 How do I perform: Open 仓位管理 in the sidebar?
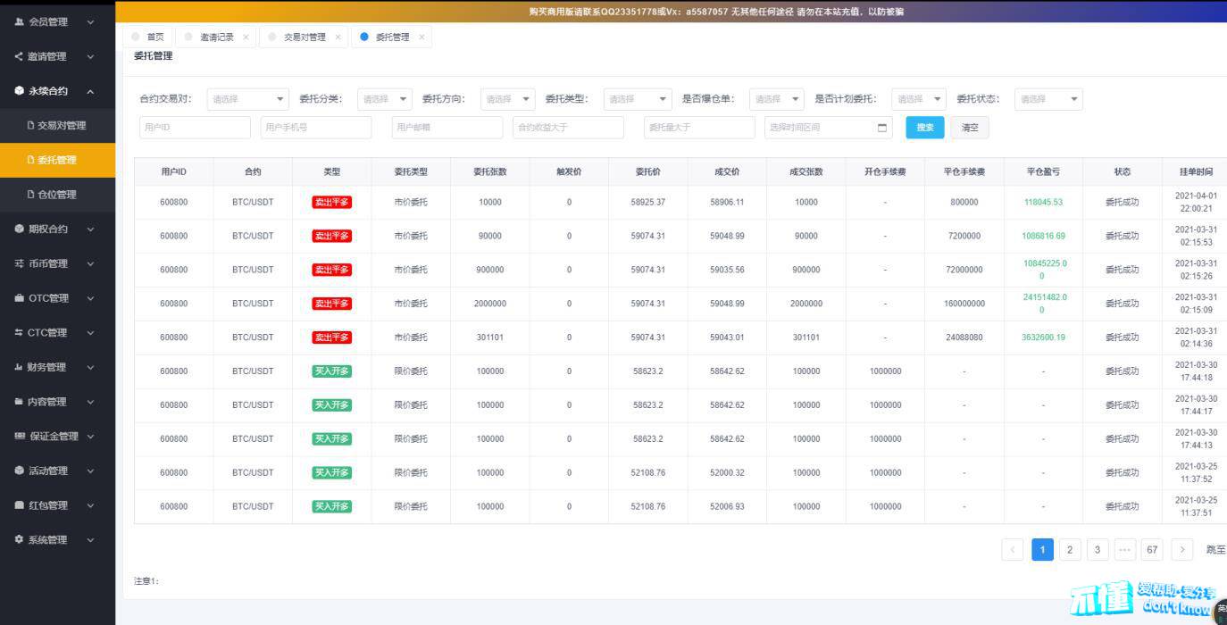(x=57, y=195)
